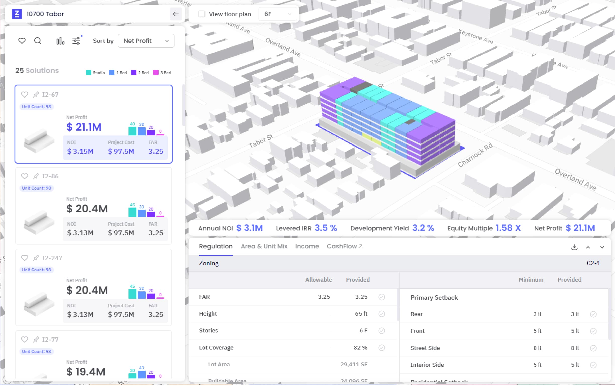The height and width of the screenshot is (386, 615).
Task: Click the Studio teal legend swatch
Action: point(88,73)
